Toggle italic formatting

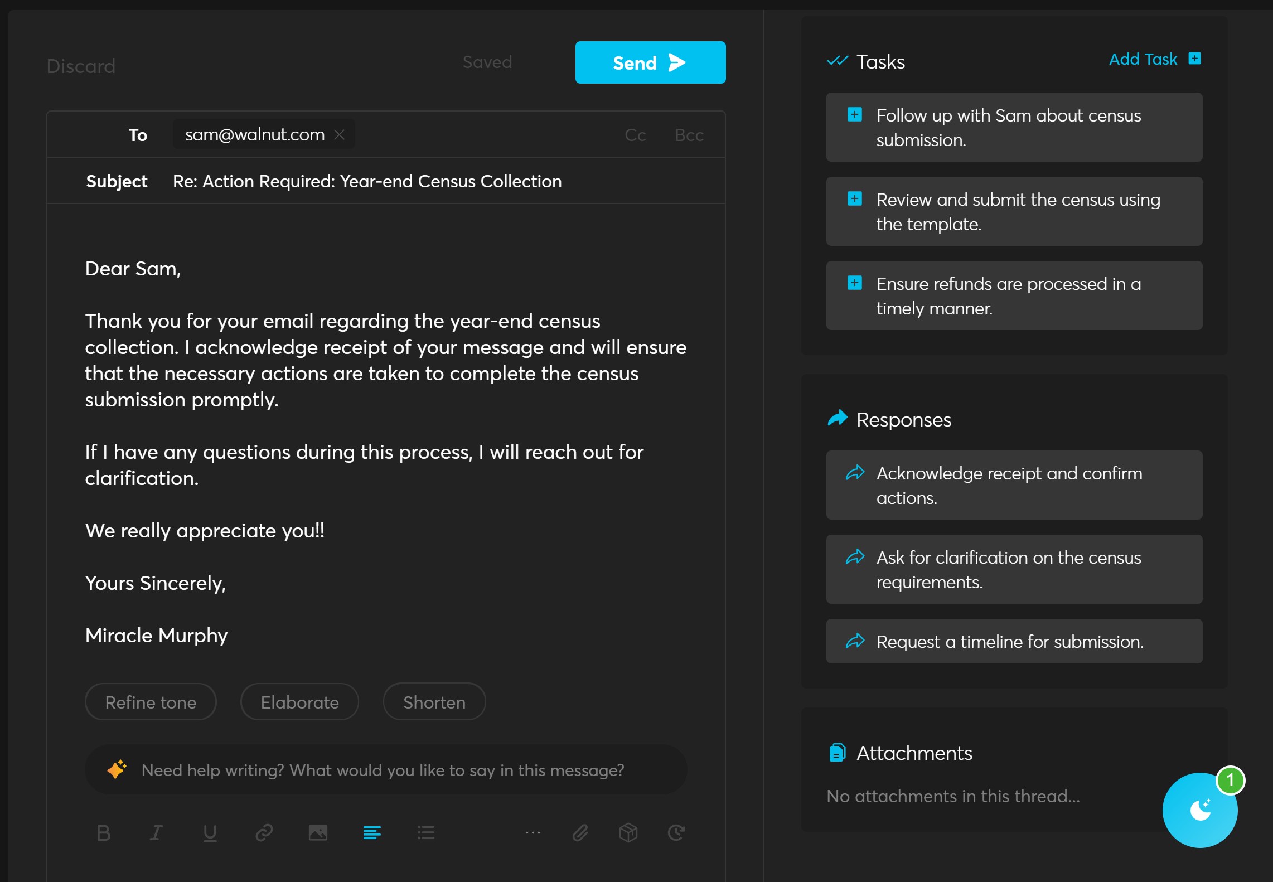click(x=157, y=833)
